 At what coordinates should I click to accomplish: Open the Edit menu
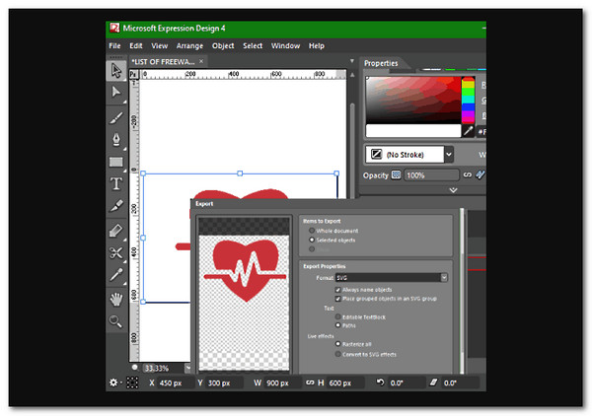tap(136, 45)
